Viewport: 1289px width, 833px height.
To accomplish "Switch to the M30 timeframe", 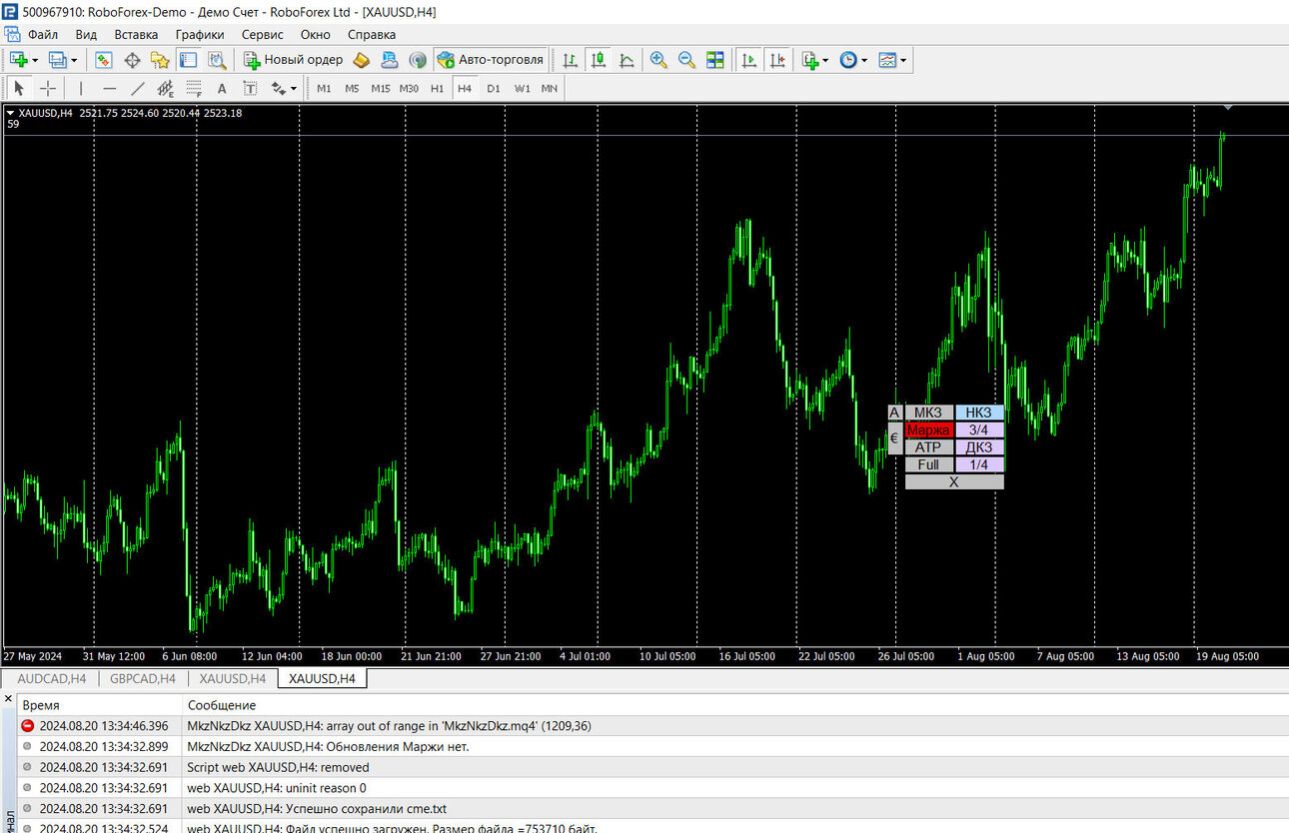I will point(409,88).
